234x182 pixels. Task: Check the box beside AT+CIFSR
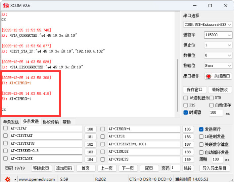tap(103, 136)
